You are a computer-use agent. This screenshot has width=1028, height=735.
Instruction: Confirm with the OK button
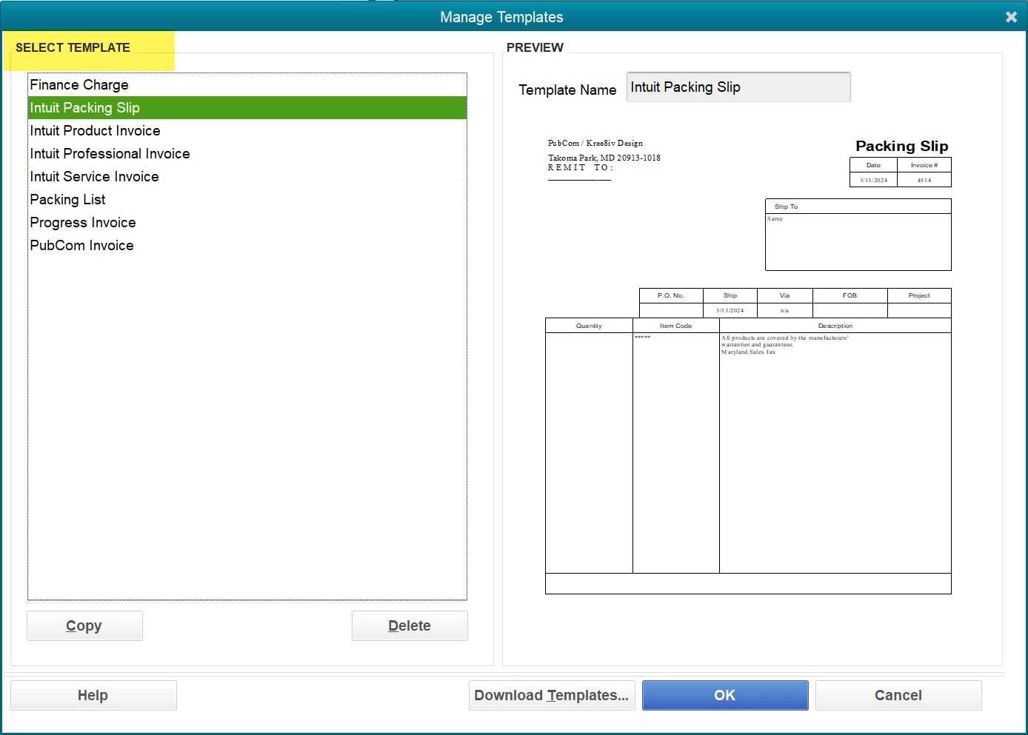click(x=725, y=695)
